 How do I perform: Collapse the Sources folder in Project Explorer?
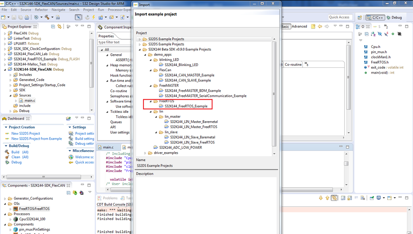tap(10, 96)
